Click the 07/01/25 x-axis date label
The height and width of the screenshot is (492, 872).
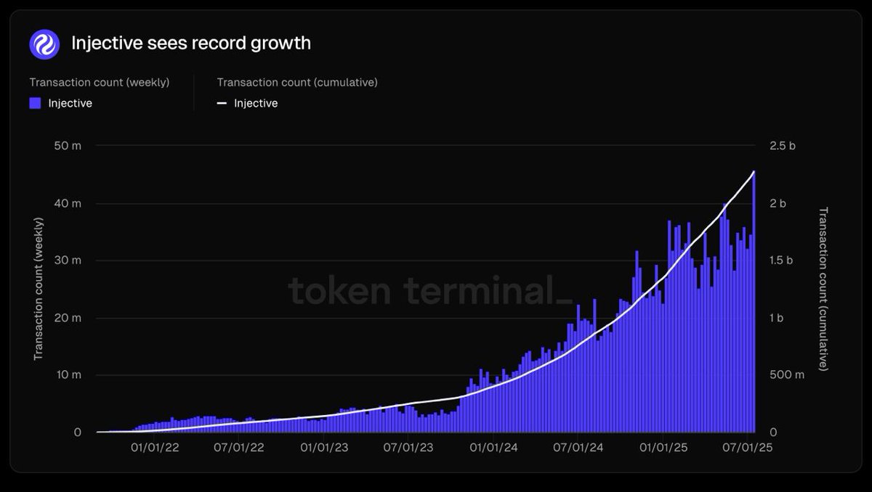pyautogui.click(x=748, y=448)
